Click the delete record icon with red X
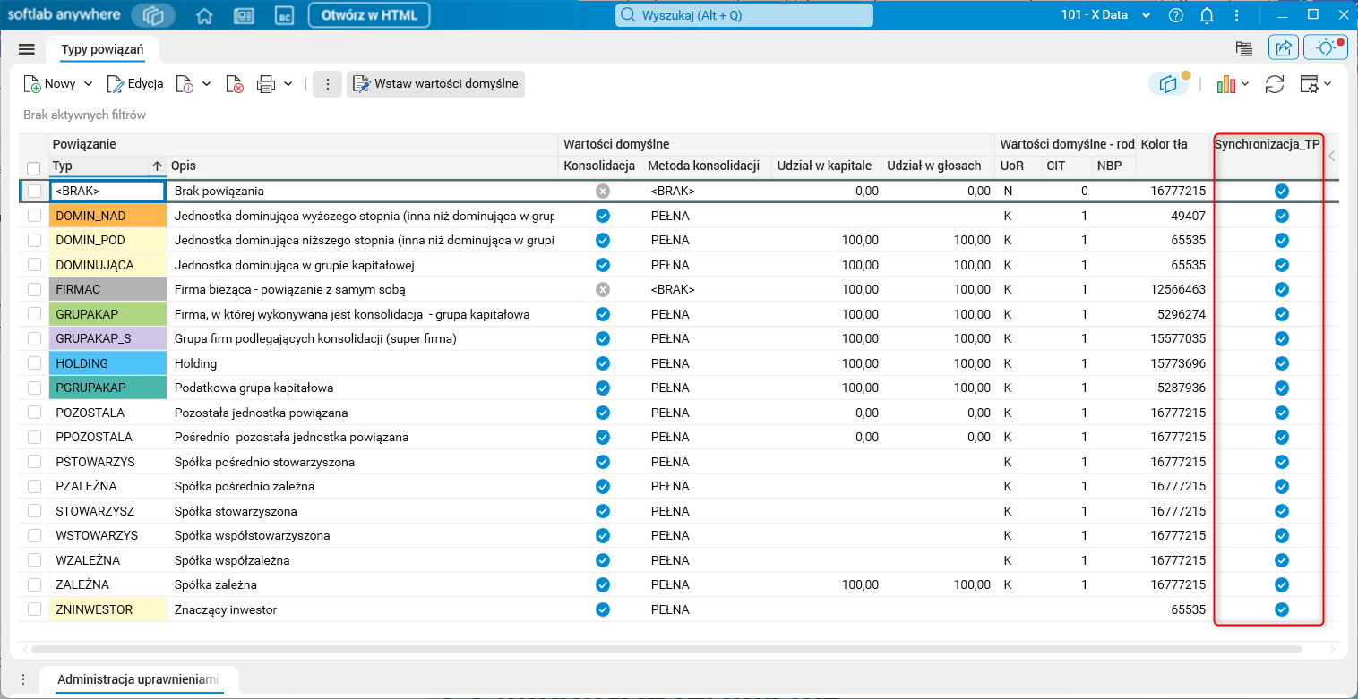Viewport: 1358px width, 699px height. coord(235,84)
